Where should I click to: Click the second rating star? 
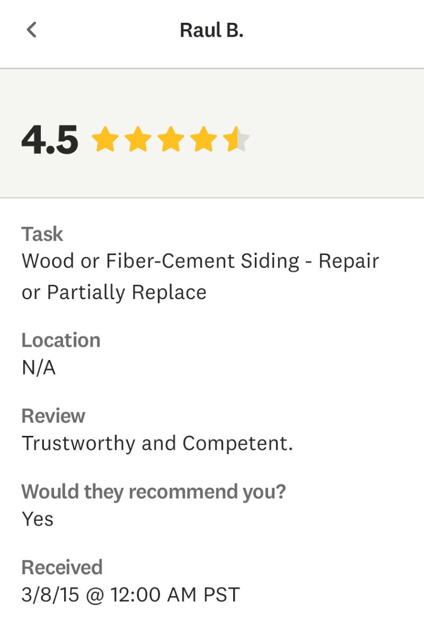coord(137,139)
